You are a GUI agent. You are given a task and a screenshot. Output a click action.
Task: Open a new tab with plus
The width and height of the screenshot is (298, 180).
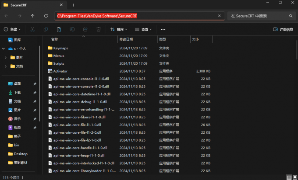(x=73, y=5)
